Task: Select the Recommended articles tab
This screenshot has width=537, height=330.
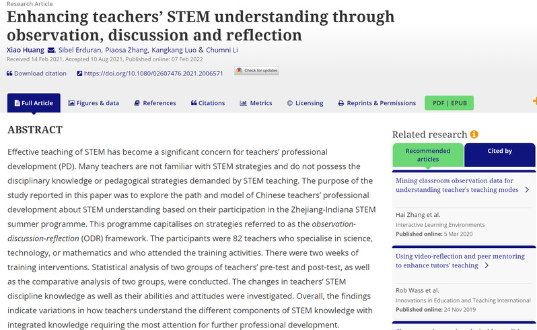Action: tap(428, 155)
